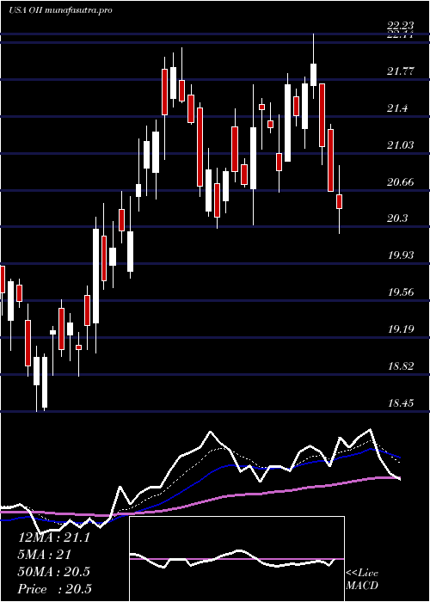Select the 20.66 price axis label

point(400,182)
